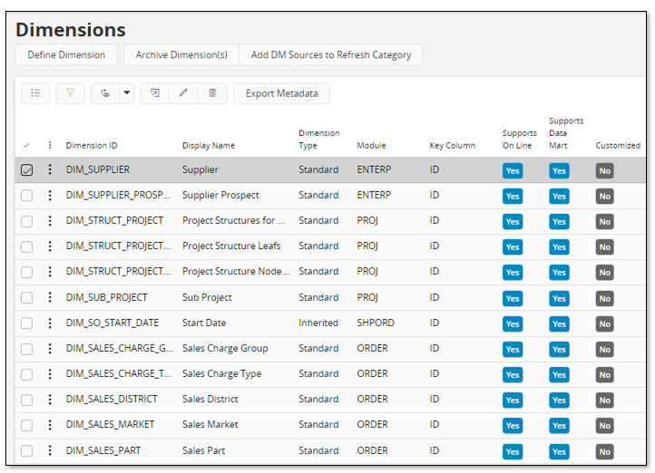The image size is (655, 473).
Task: Open the filter funnel icon
Action: 70,93
